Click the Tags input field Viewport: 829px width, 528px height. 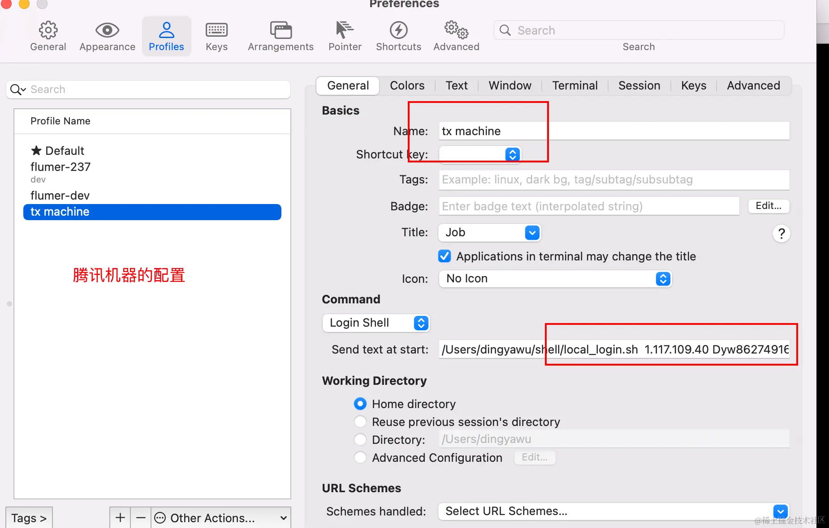614,179
